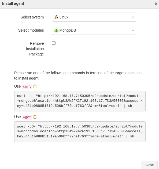Click the Remove Installation Package label text
This screenshot has height=169, width=159.
35,49
